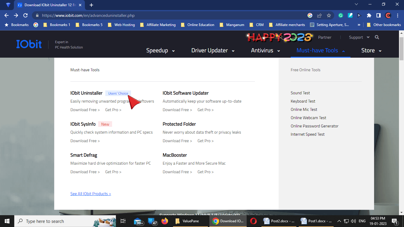Click the HAPPY 2023 banner image
Screen dimensions: 404x227
[279, 37]
